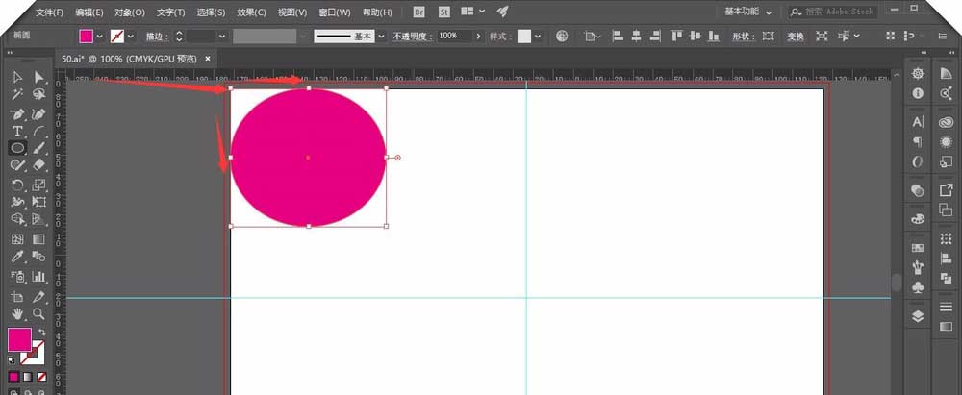Click the isolate selected object icon
Viewport: 962px width, 395px height.
click(x=822, y=37)
